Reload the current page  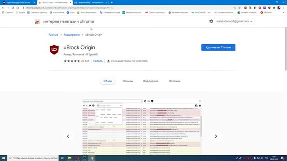pos(13,8)
